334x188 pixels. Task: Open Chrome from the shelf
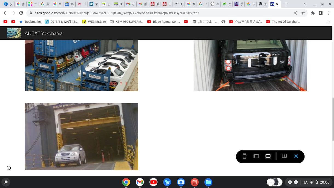click(x=126, y=182)
